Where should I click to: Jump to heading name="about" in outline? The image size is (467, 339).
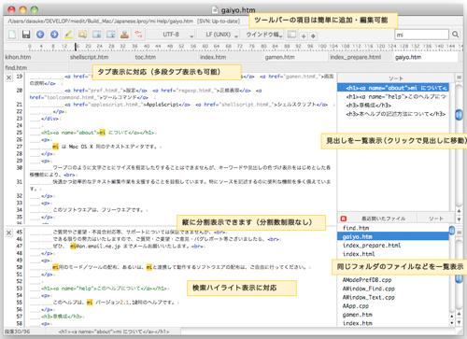[393, 88]
